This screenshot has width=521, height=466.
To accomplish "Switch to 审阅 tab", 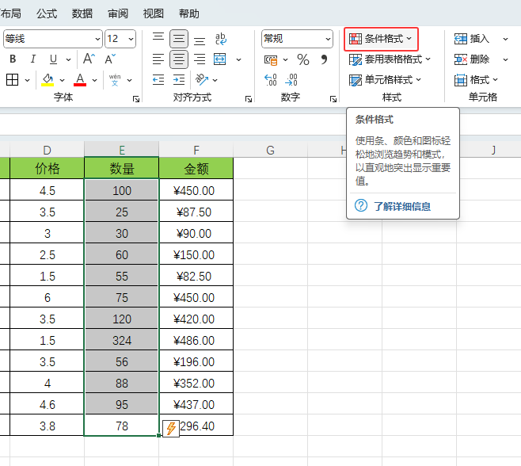I will point(118,13).
